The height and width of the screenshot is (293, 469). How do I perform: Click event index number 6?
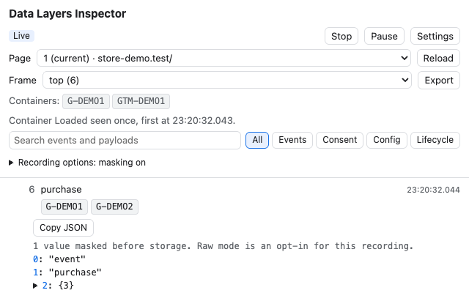[x=32, y=190]
